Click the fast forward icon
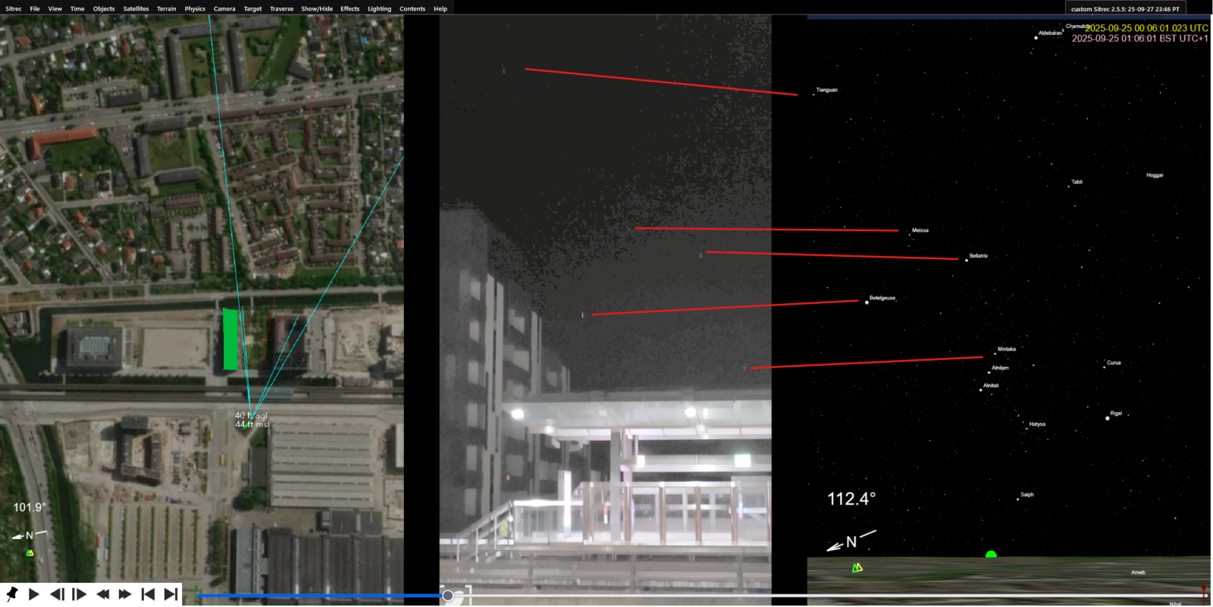Screen dimensions: 1213x607 click(125, 594)
